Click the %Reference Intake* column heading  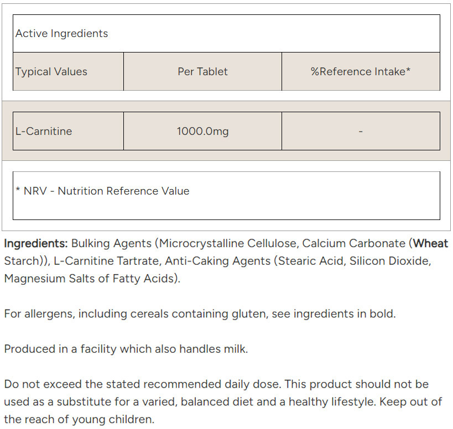pos(361,72)
